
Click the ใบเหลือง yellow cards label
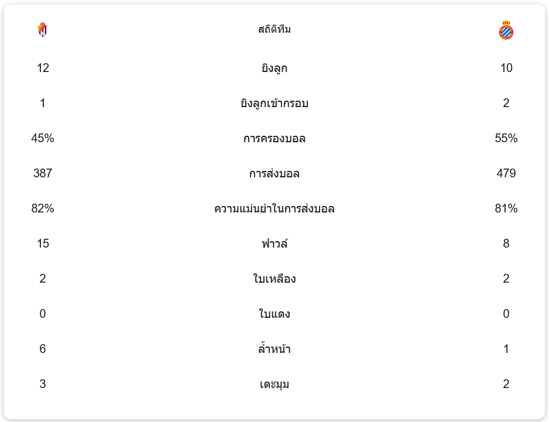274,279
